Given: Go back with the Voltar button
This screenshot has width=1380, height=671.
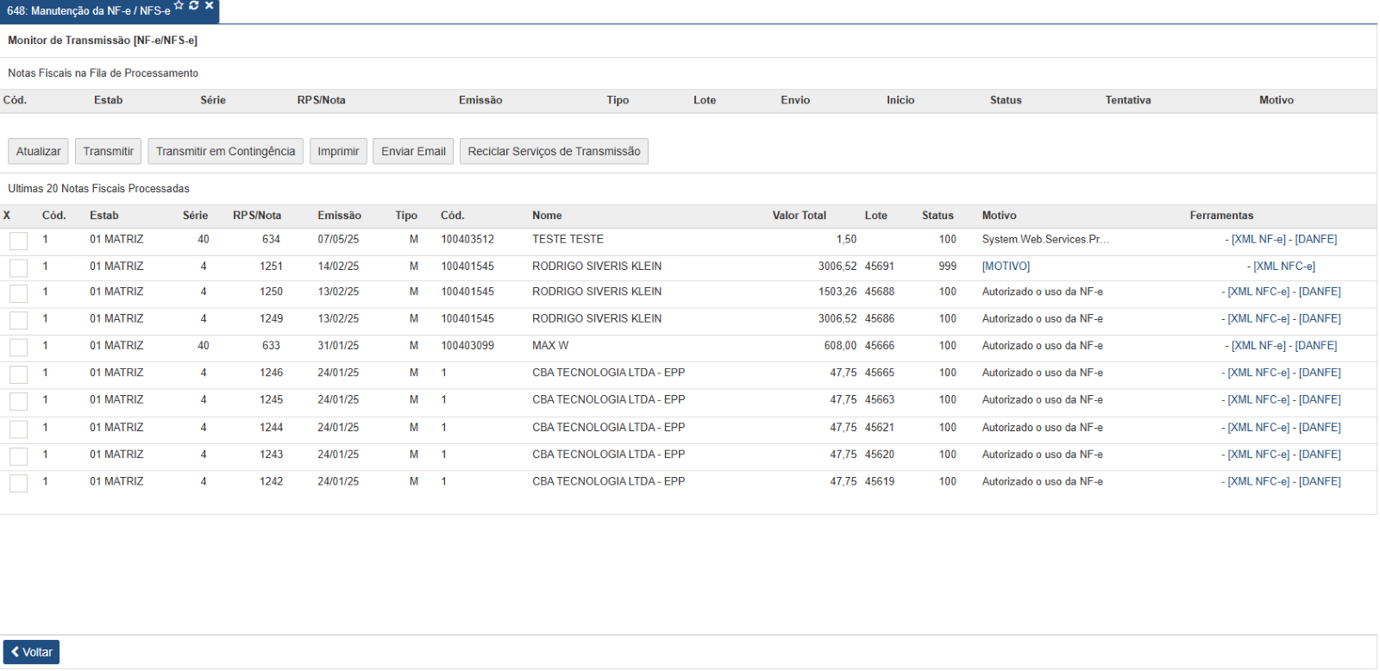Looking at the screenshot, I should (x=31, y=652).
